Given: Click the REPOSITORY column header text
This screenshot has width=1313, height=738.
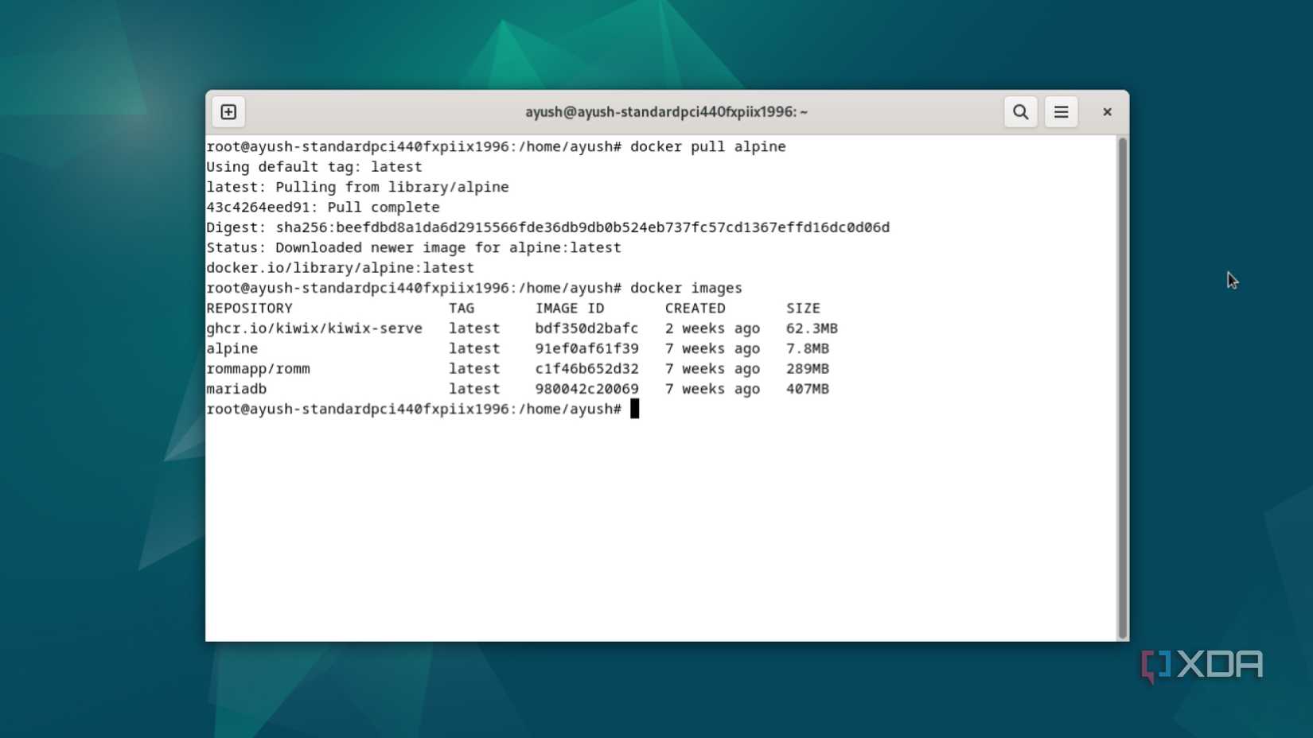Looking at the screenshot, I should (x=249, y=308).
